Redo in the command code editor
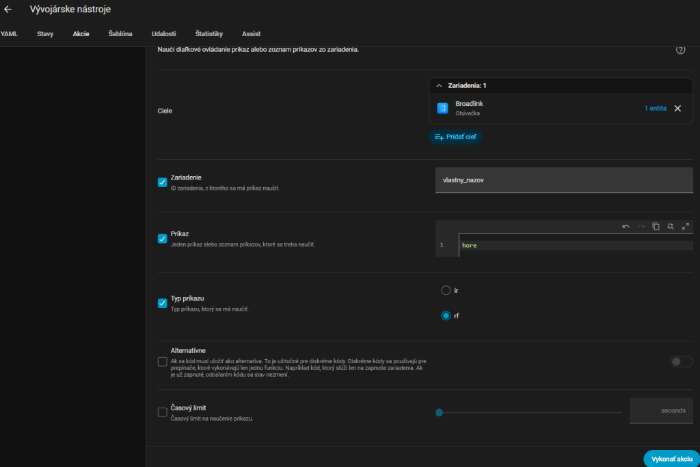Viewport: 700px width, 467px height. [x=641, y=227]
